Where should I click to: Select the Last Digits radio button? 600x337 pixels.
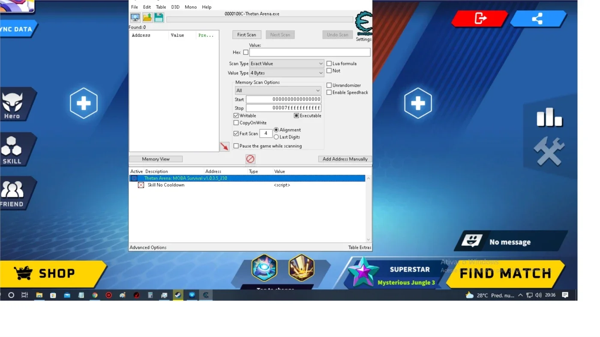coord(276,137)
